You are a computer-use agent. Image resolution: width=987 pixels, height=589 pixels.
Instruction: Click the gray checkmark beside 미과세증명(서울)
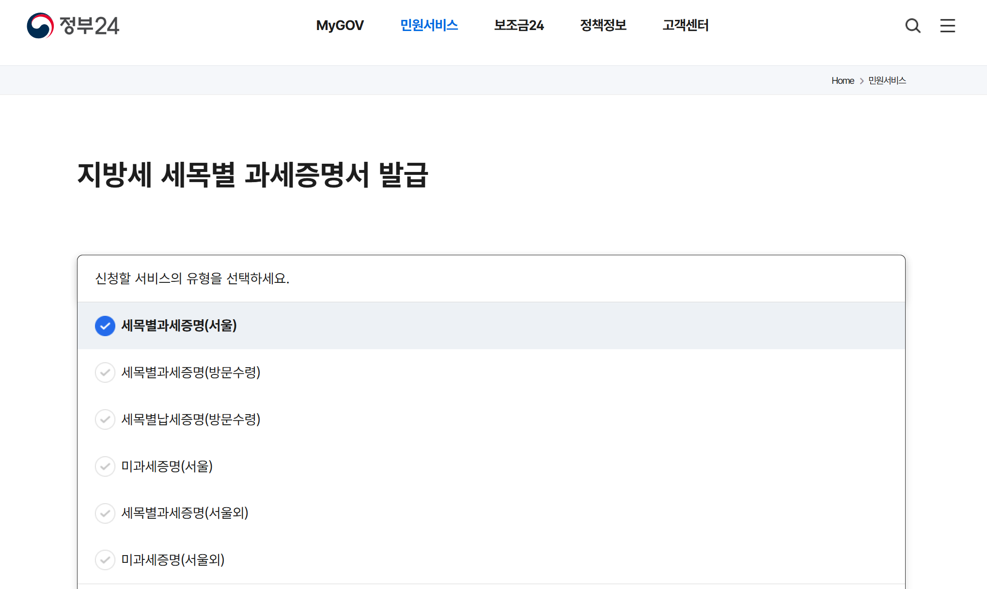[x=105, y=466]
